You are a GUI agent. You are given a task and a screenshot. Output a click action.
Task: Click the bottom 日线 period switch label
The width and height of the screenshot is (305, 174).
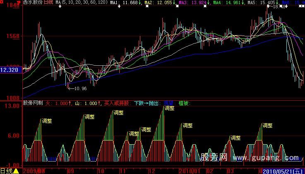tap(7, 171)
